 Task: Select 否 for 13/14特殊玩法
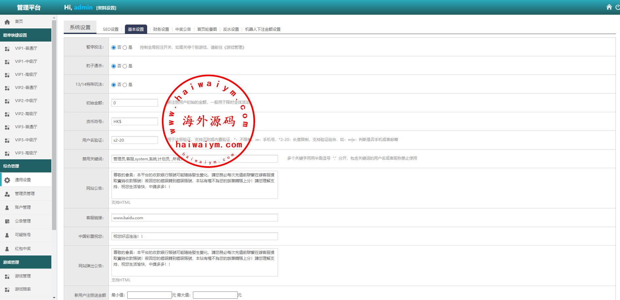tap(114, 85)
